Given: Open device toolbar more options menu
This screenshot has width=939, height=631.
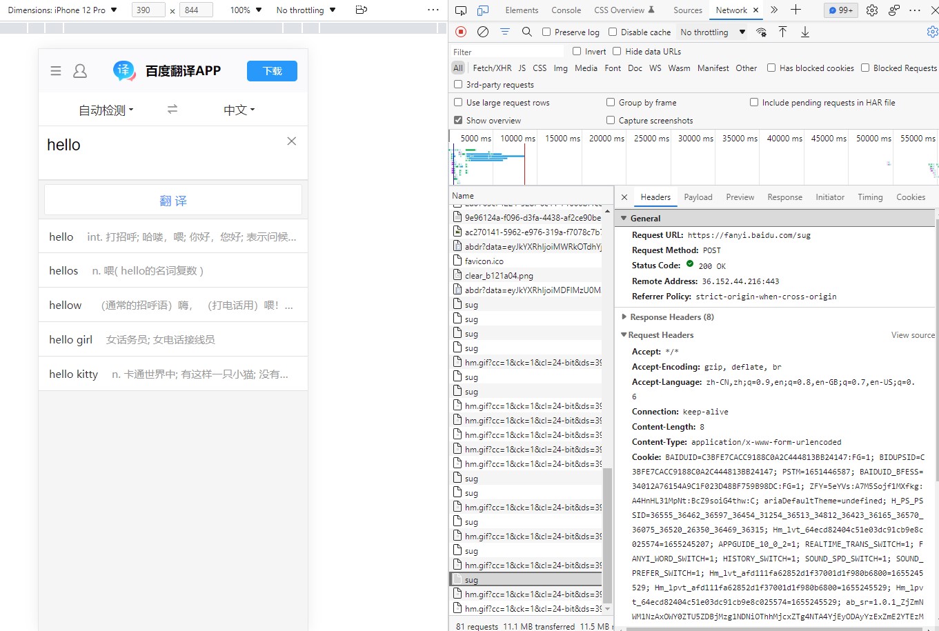Looking at the screenshot, I should pyautogui.click(x=433, y=10).
